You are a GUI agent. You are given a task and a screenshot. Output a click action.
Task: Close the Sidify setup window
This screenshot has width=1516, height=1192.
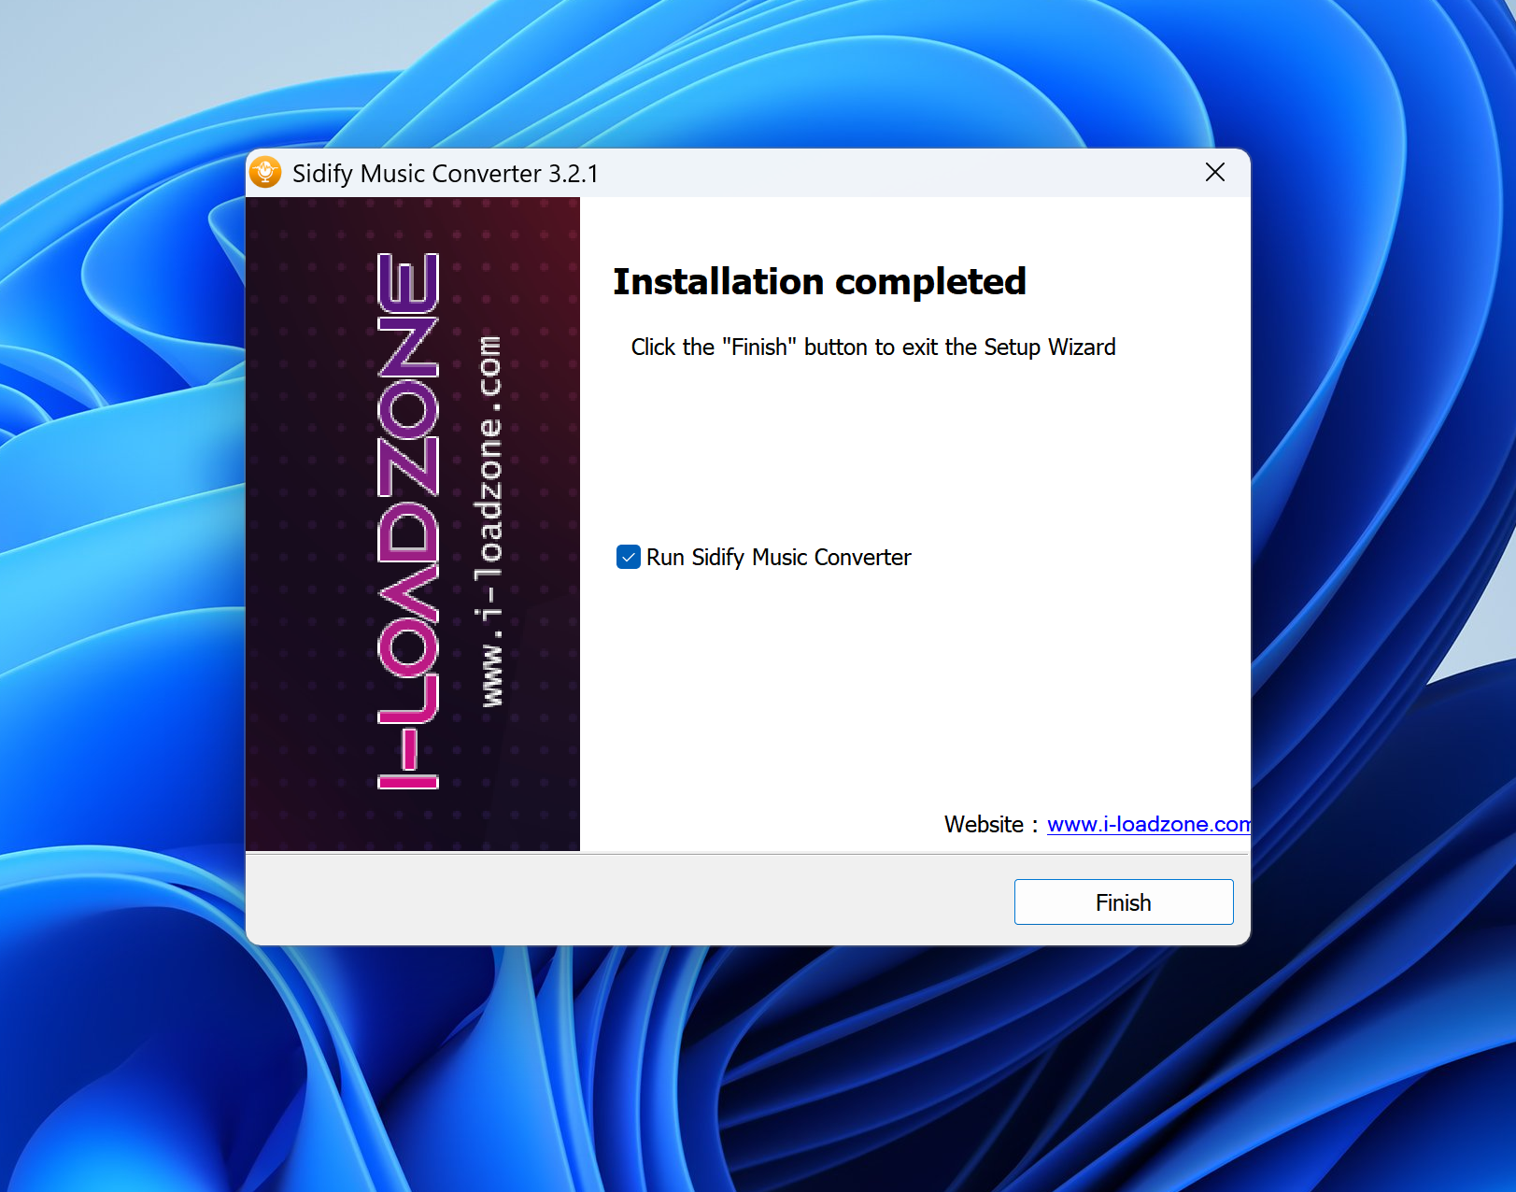(1214, 173)
